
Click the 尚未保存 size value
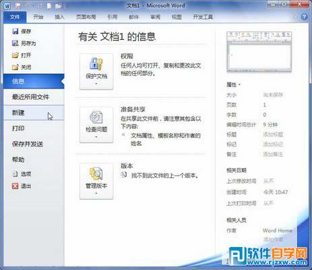click(273, 94)
